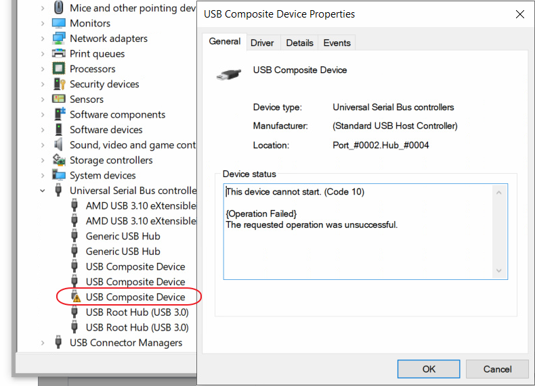Confirm the dialog with OK

click(429, 369)
